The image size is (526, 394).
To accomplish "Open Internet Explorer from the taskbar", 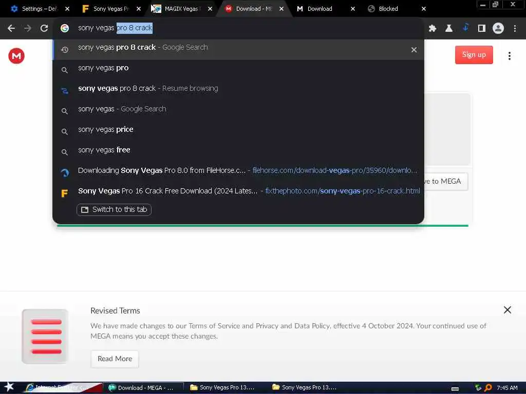I will (x=62, y=388).
